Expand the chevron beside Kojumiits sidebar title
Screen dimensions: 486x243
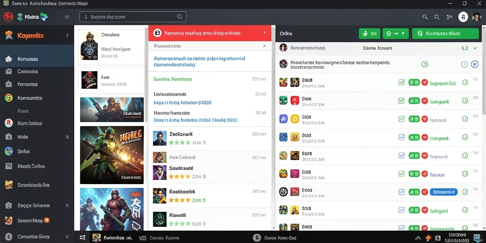(67, 35)
